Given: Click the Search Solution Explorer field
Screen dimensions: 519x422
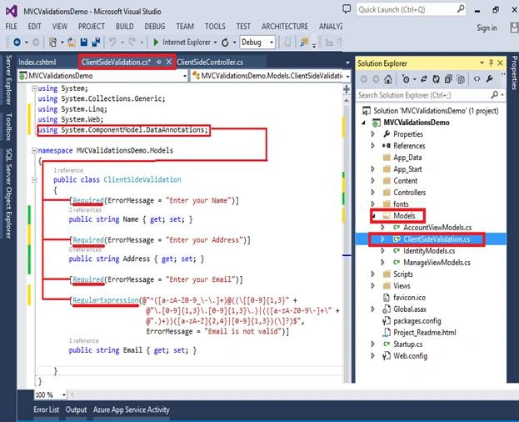Looking at the screenshot, I should point(424,95).
